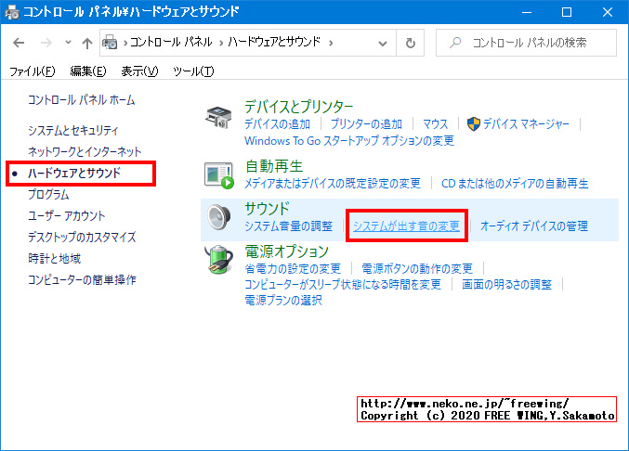
Task: Click the Forward navigation arrow
Action: click(x=46, y=43)
